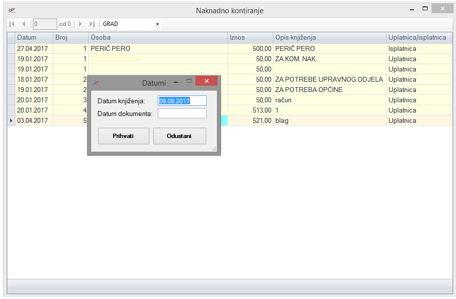The width and height of the screenshot is (456, 299).
Task: Click the empty Datum dokumenta field
Action: point(182,114)
